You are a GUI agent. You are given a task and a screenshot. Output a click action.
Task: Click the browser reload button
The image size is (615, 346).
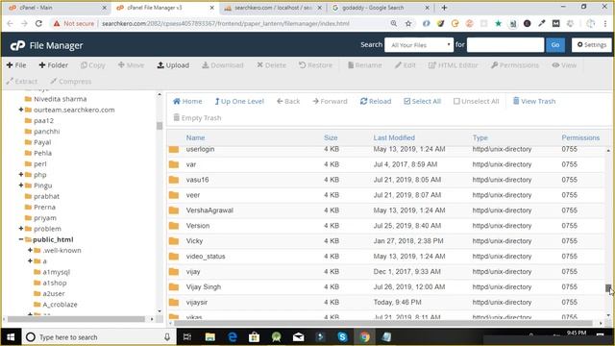tap(38, 23)
